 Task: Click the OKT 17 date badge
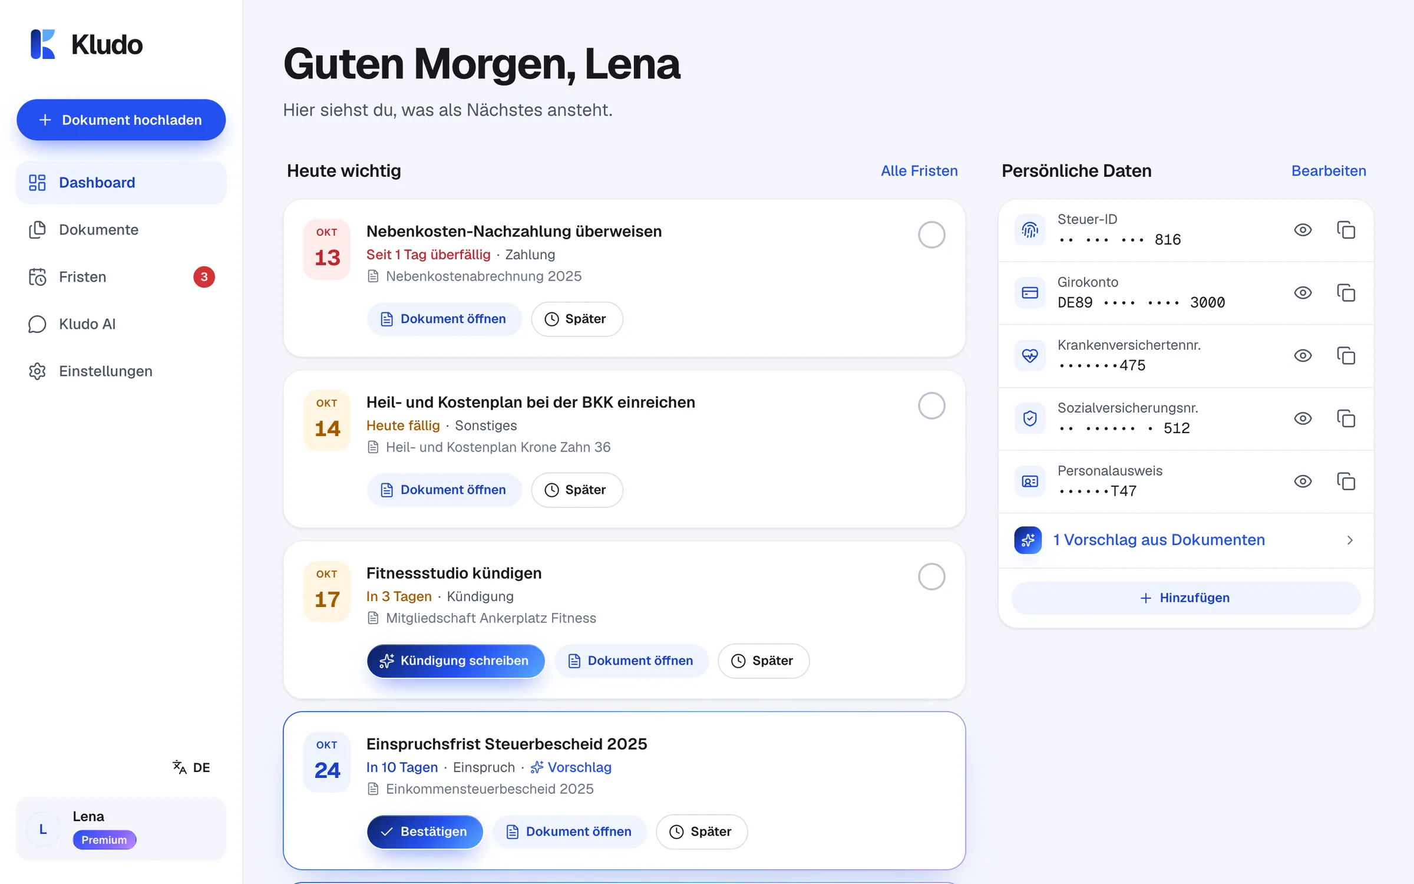[x=327, y=591]
